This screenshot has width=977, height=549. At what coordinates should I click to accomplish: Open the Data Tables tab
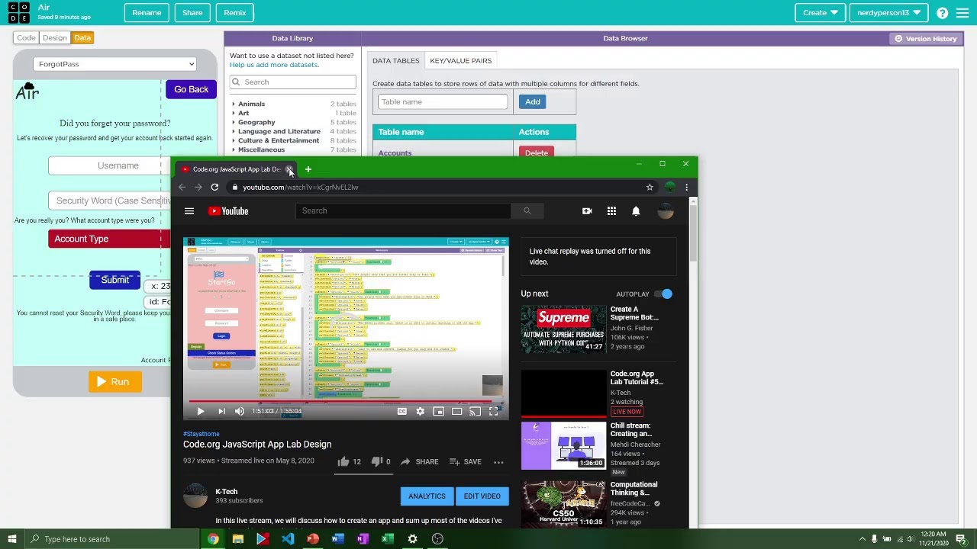click(395, 61)
